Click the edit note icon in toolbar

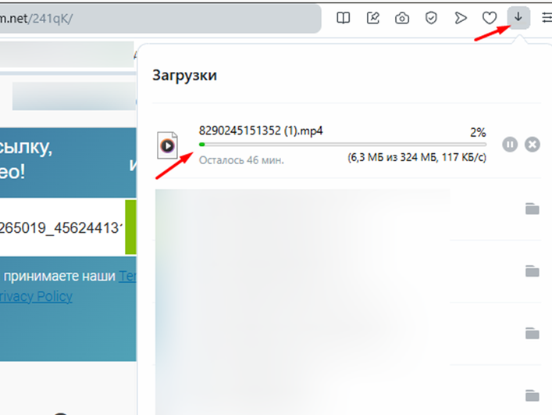pyautogui.click(x=372, y=18)
